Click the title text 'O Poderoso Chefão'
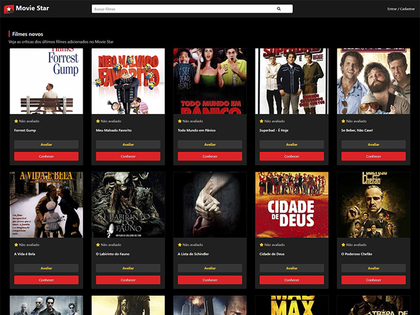This screenshot has height=315, width=420. coord(357,254)
